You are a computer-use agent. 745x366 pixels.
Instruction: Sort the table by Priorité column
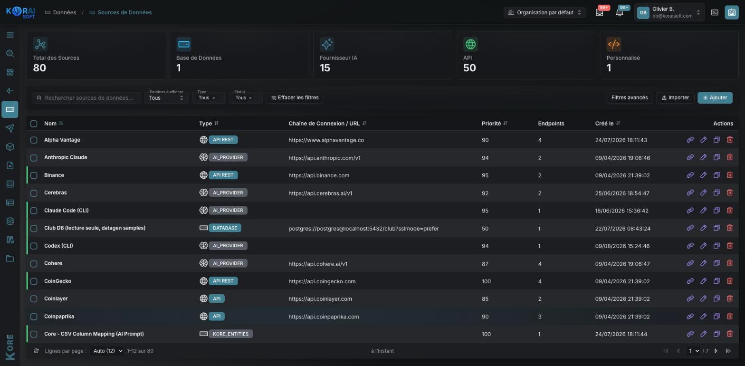point(495,124)
